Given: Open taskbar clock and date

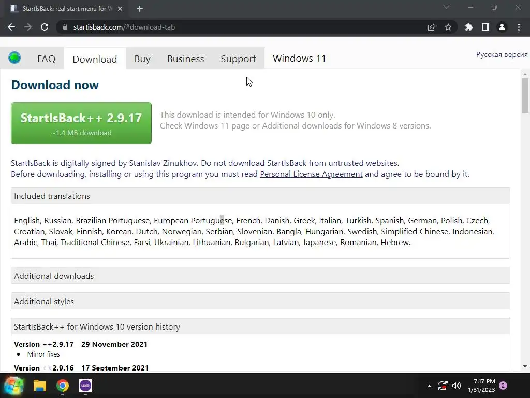Looking at the screenshot, I should (481, 386).
